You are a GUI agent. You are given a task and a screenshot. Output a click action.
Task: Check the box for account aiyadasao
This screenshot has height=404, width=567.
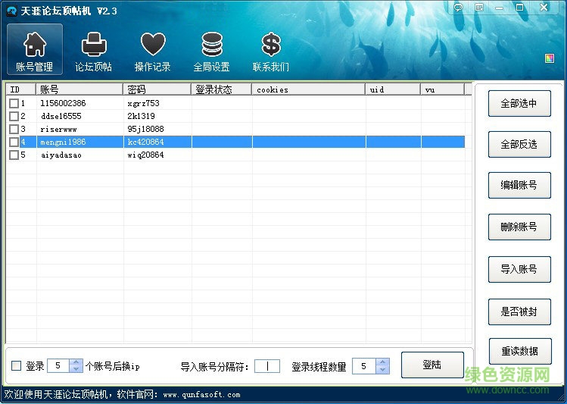click(14, 155)
